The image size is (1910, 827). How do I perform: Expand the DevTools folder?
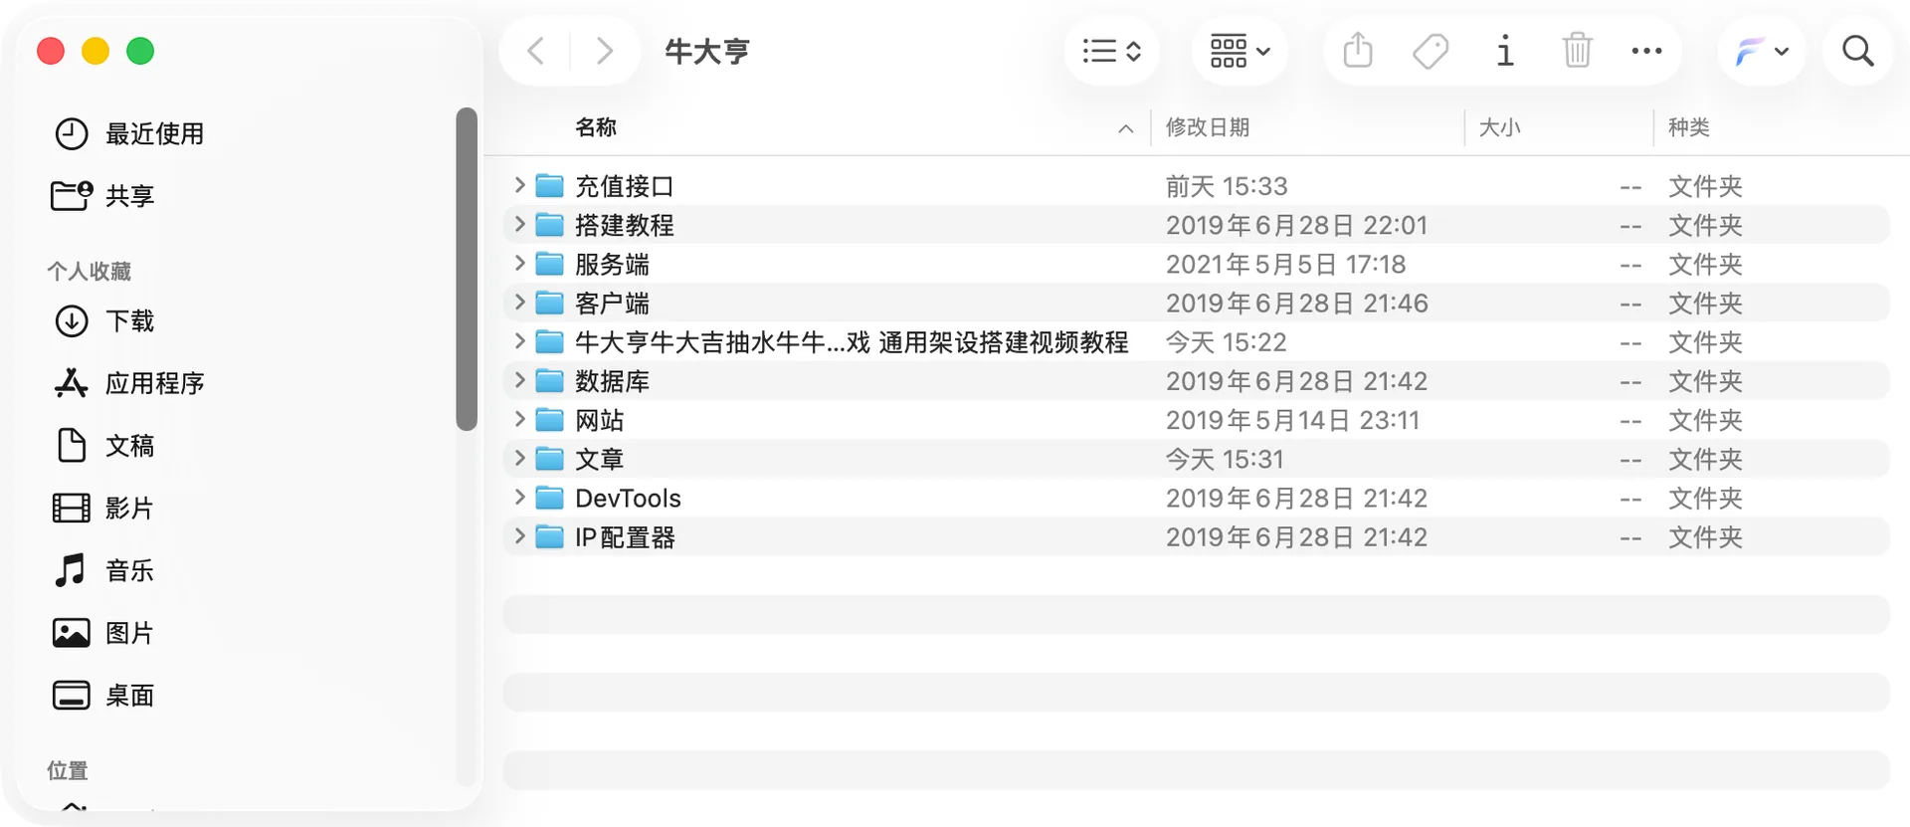tap(519, 497)
